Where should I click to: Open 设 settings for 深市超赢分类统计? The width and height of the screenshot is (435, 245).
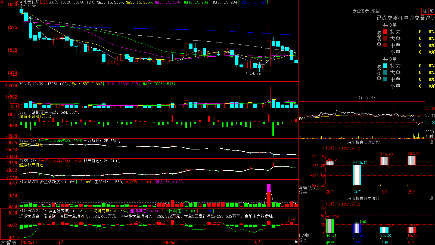click(x=431, y=198)
